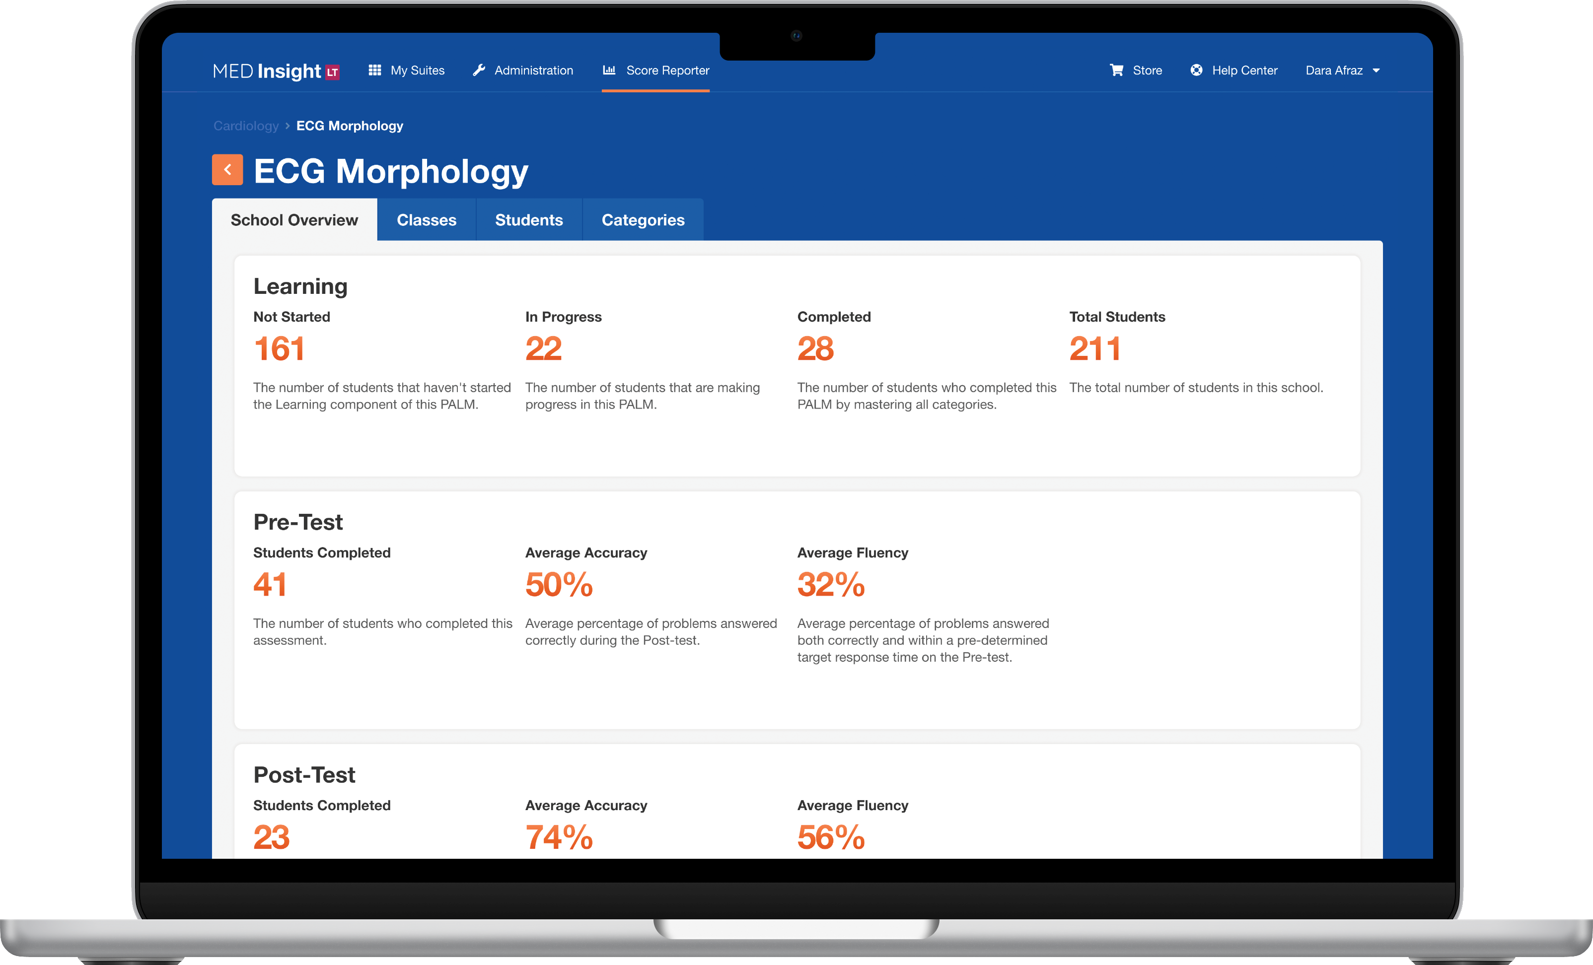Switch to the Classes tab
This screenshot has width=1593, height=965.
pos(426,220)
